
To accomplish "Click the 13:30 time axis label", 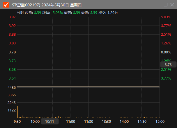I will click(107, 122).
